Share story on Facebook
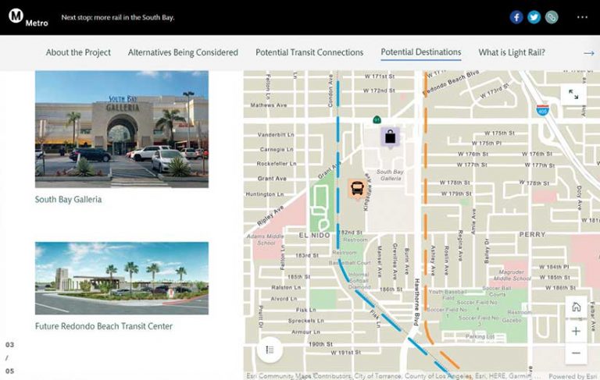This screenshot has width=600, height=380. pyautogui.click(x=516, y=17)
